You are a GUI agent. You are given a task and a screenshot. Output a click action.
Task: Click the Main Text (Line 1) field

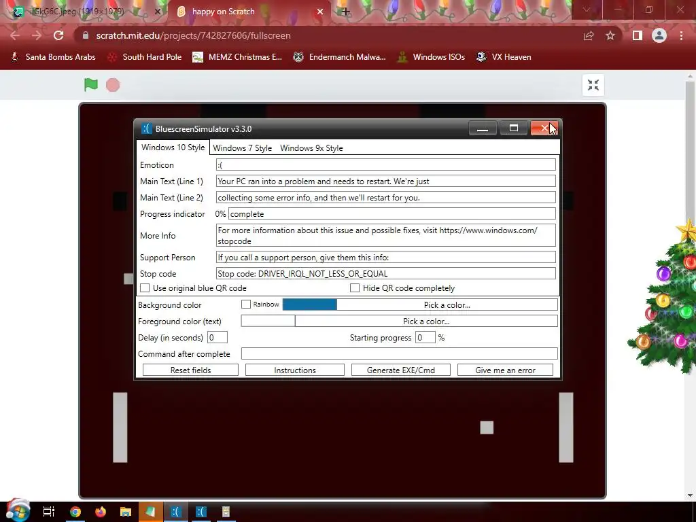pos(386,181)
